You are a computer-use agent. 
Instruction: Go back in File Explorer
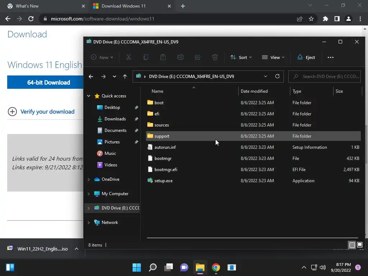click(x=91, y=77)
